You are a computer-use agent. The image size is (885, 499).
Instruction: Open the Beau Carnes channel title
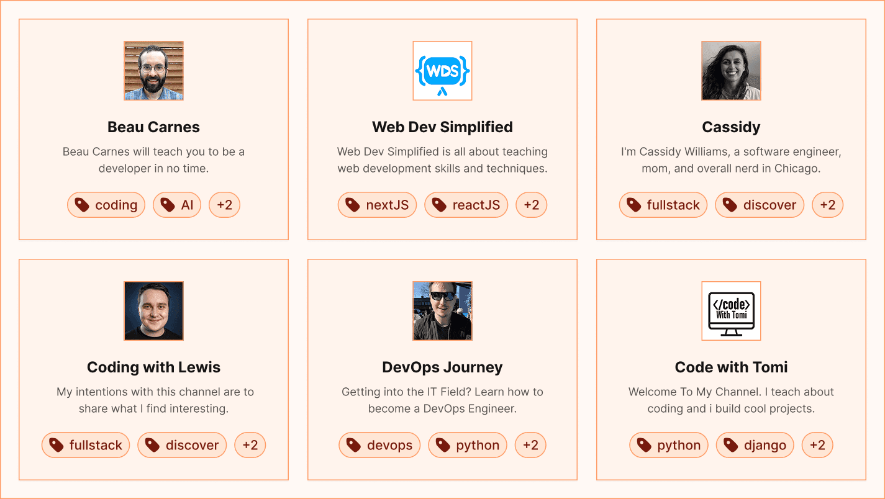pyautogui.click(x=153, y=127)
